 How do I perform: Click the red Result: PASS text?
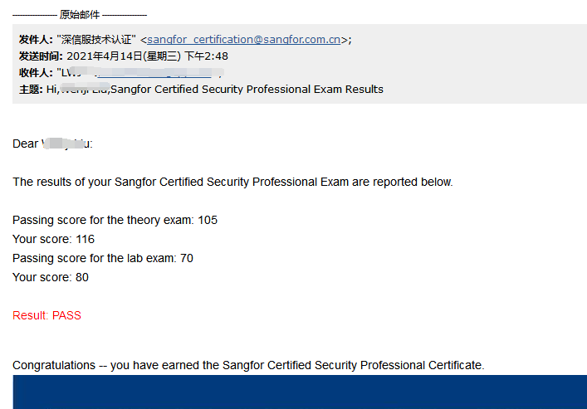(46, 315)
